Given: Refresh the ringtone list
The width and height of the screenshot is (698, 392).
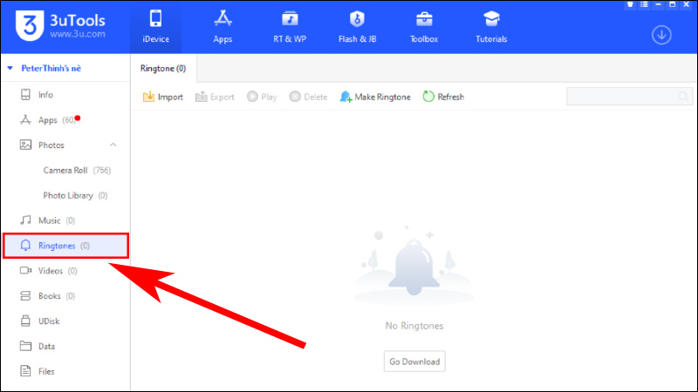Looking at the screenshot, I should pos(443,97).
